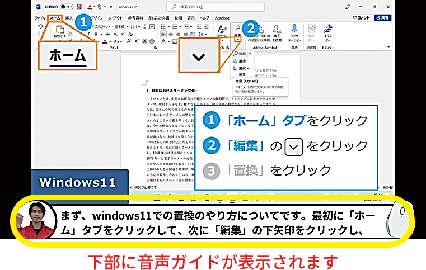Click the quick access toolbar customize arrow
Viewport: 426px width, 270px height.
(111, 7)
